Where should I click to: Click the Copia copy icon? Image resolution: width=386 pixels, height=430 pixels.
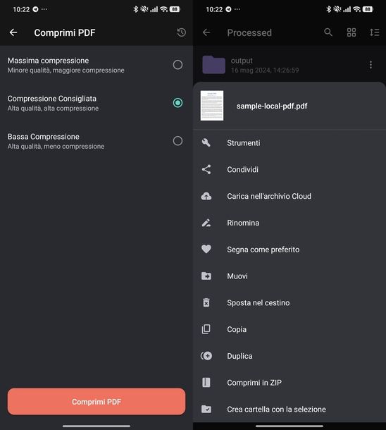(206, 329)
